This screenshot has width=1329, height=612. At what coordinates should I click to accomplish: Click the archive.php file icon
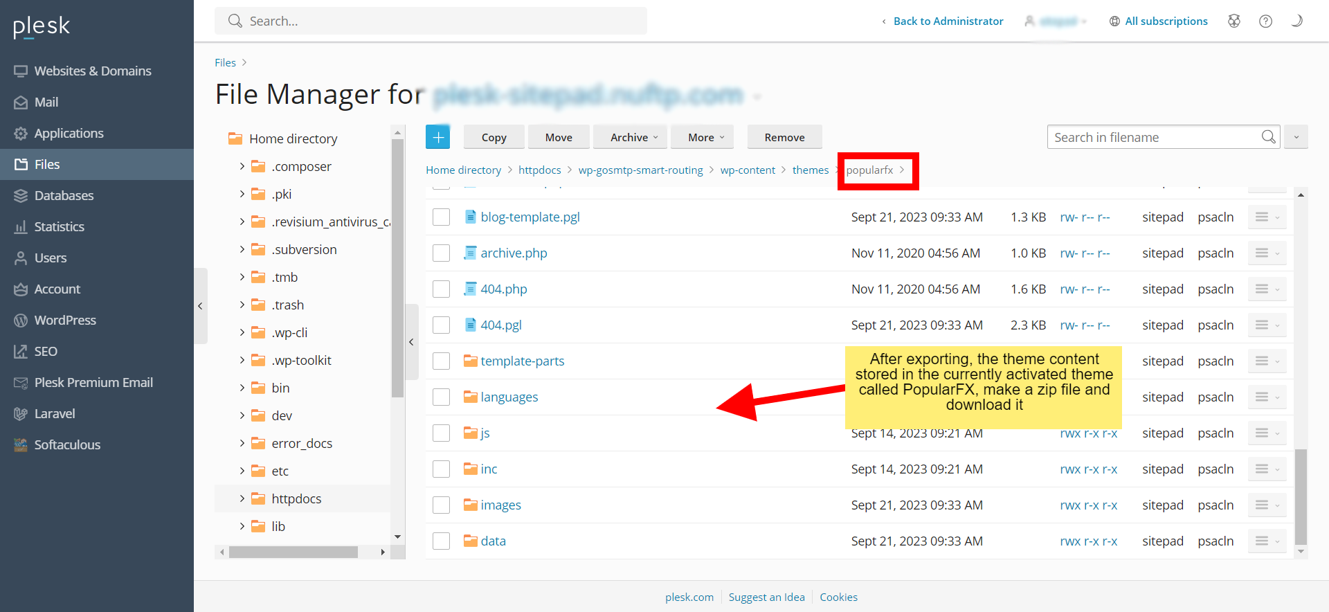coord(471,253)
